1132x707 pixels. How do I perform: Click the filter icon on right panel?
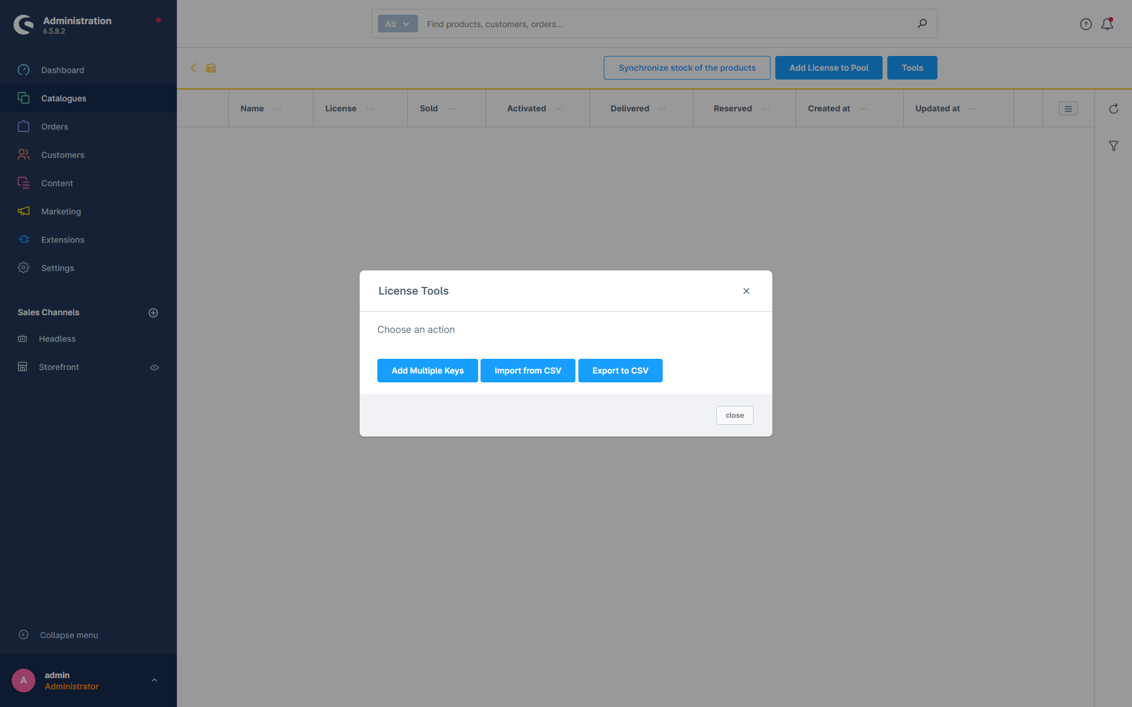tap(1114, 146)
